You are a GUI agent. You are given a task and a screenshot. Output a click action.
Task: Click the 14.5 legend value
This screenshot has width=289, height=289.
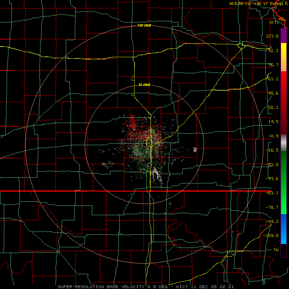(x=273, y=122)
